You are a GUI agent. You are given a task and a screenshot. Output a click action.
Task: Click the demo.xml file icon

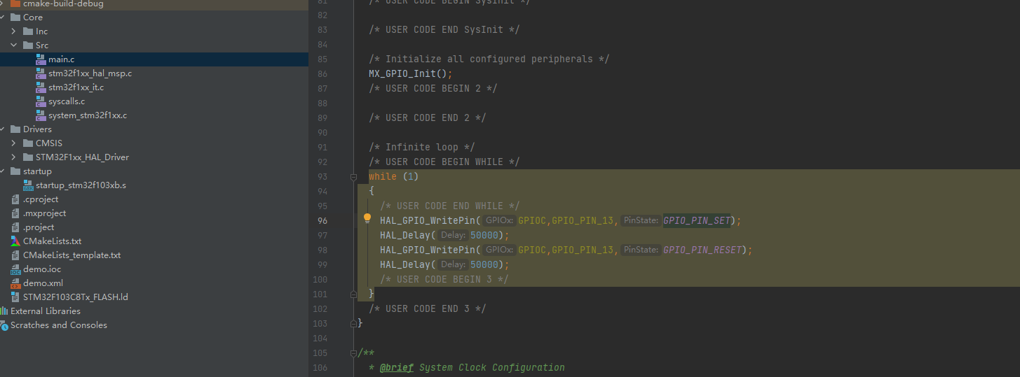pyautogui.click(x=15, y=283)
